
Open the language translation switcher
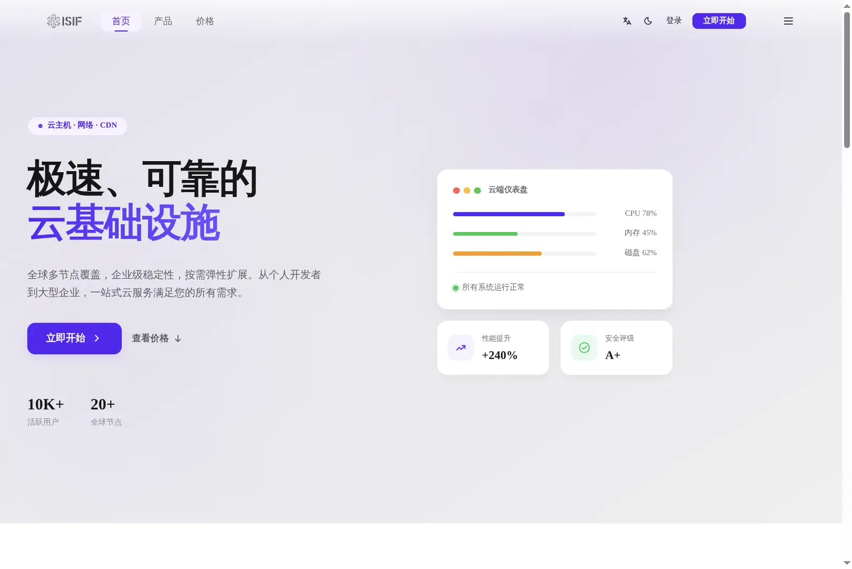tap(627, 21)
